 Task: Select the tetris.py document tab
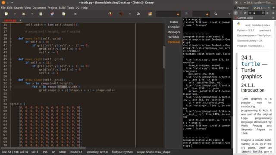coord(10,20)
